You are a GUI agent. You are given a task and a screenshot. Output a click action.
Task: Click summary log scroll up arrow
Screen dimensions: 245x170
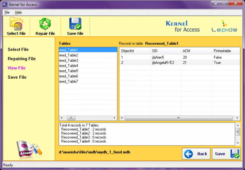(238, 125)
